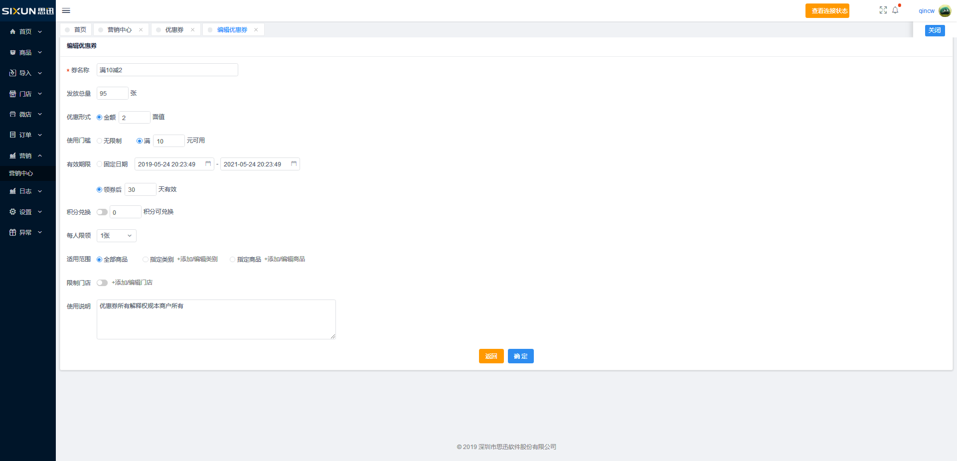Click the fullscreen toggle icon
Viewport: 957px width, 461px height.
[x=883, y=10]
